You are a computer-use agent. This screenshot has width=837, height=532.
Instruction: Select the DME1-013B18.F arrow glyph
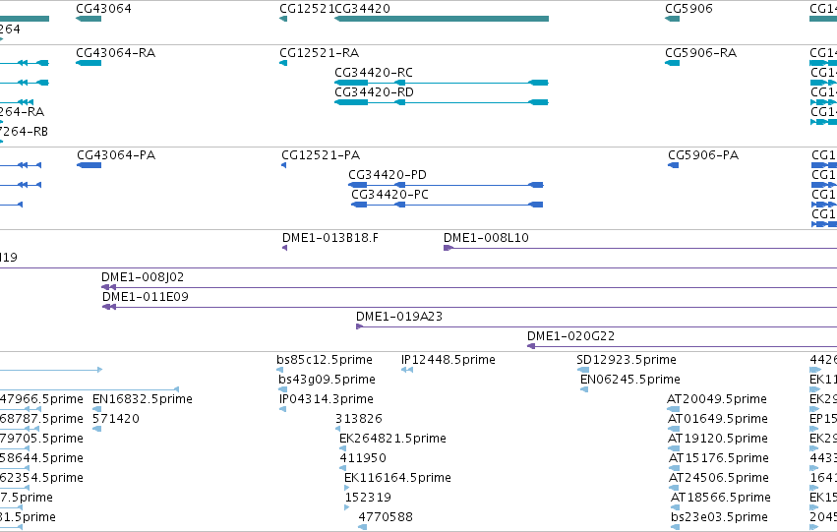pyautogui.click(x=284, y=248)
